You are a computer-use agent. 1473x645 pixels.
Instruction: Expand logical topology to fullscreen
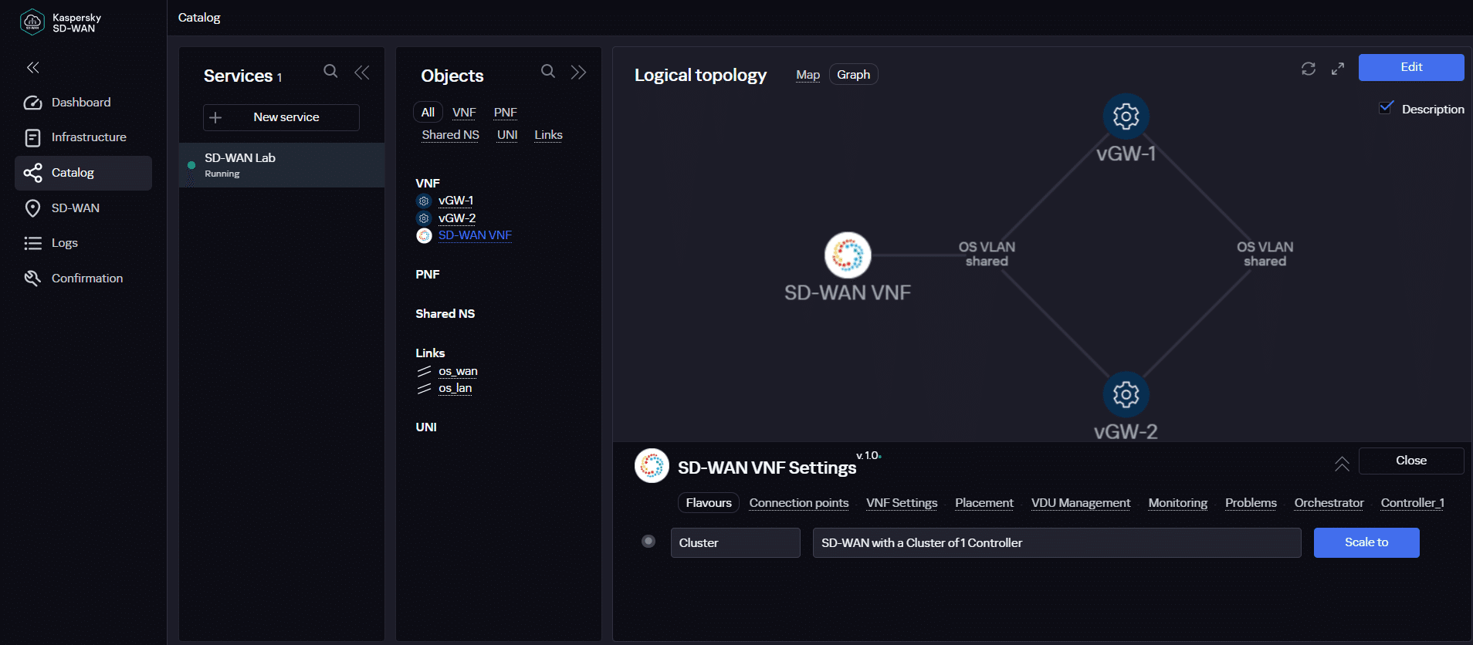coord(1338,69)
